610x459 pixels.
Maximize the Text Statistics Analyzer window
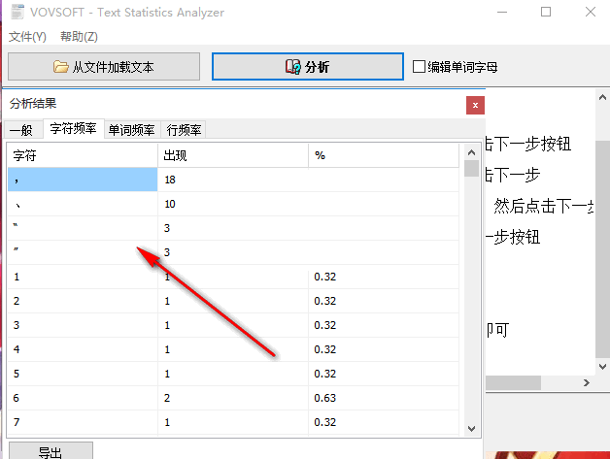[546, 12]
